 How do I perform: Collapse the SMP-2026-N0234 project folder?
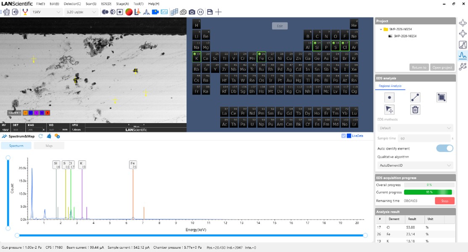point(381,29)
